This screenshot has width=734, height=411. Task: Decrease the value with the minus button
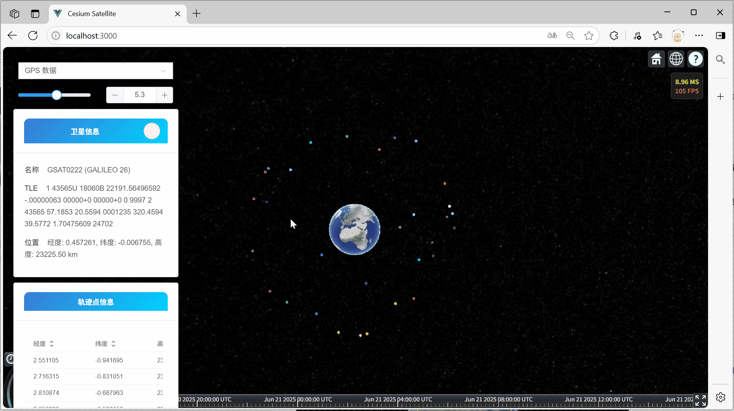115,95
